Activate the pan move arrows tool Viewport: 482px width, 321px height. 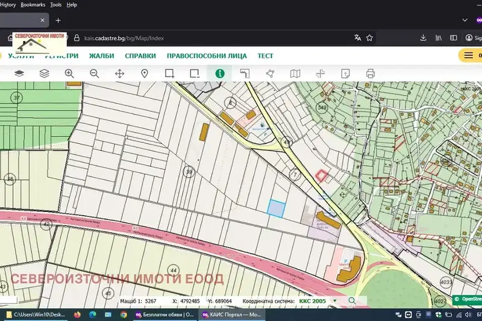119,73
